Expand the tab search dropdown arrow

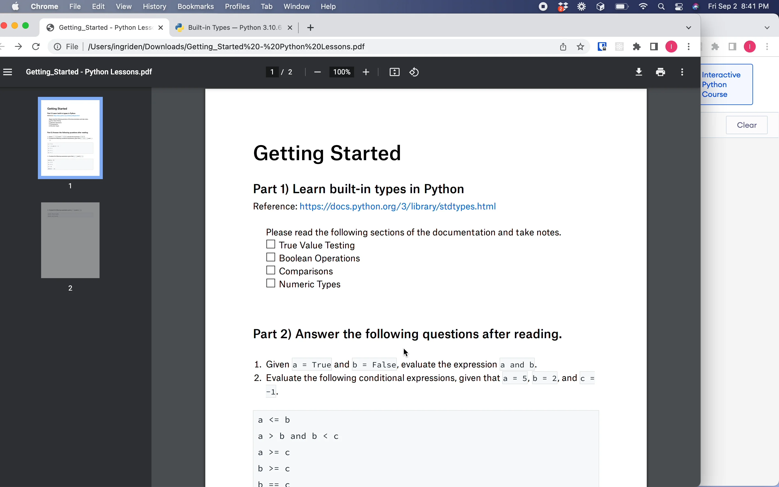(689, 28)
